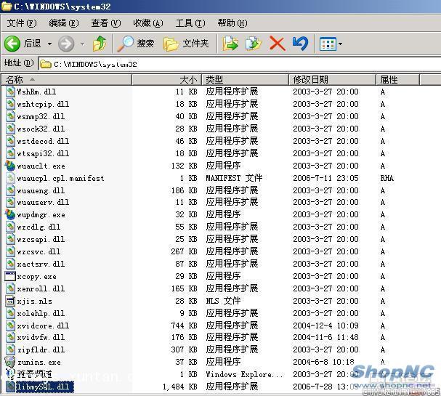Click the grayed Forward arrow button
The width and height of the screenshot is (441, 396).
66,44
